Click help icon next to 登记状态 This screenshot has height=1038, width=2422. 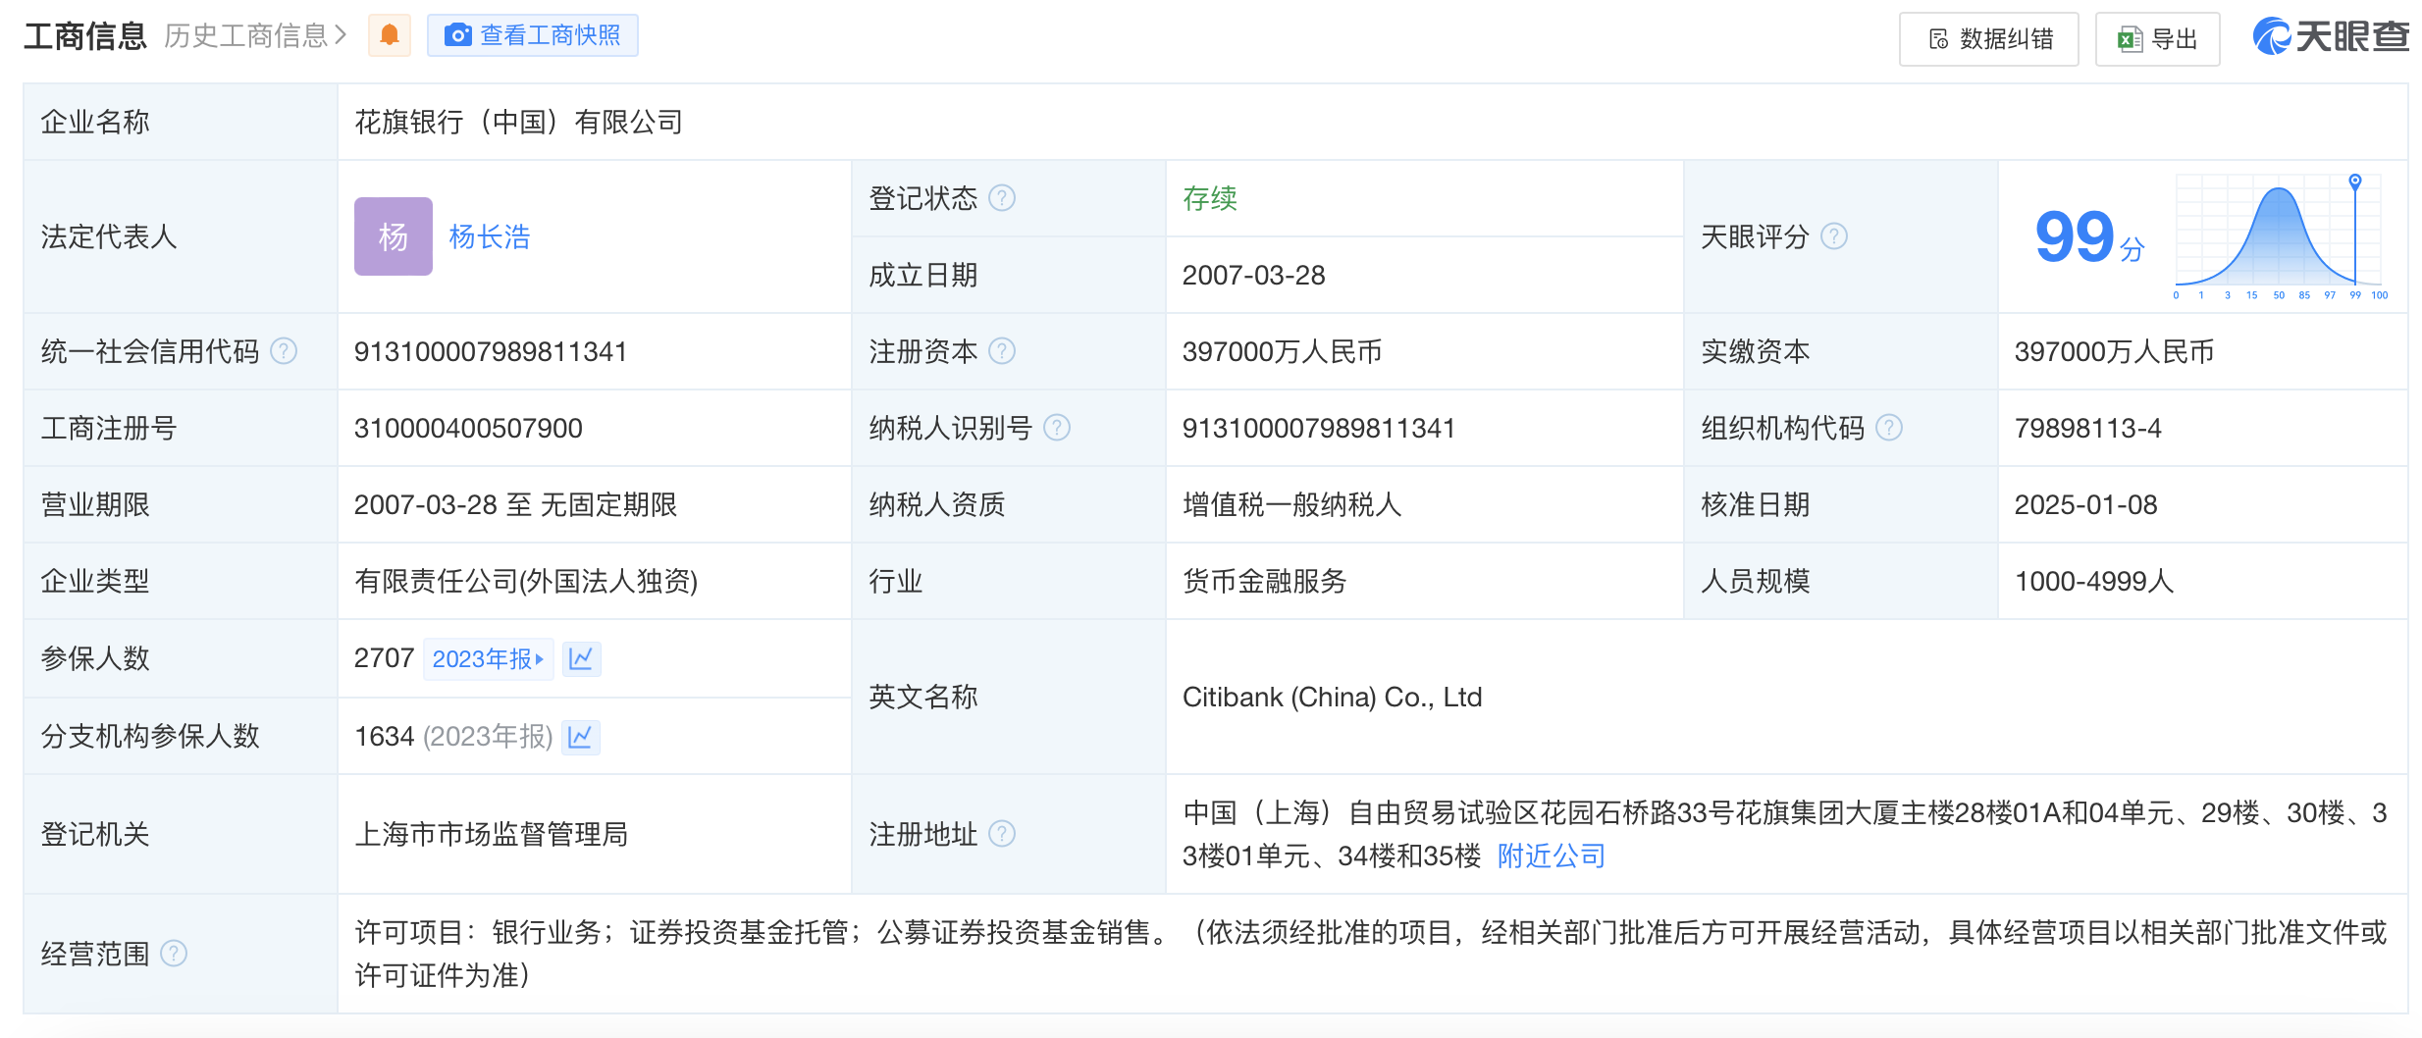1001,198
